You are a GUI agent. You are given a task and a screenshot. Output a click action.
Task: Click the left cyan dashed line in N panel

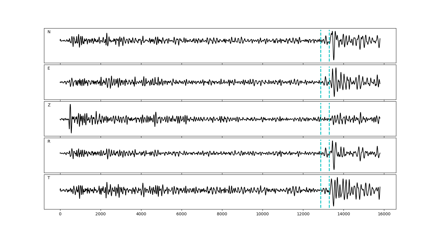pos(321,50)
